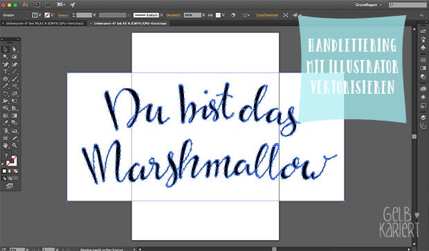Open the Artboards panel icon
This screenshot has height=251, width=429.
[423, 125]
